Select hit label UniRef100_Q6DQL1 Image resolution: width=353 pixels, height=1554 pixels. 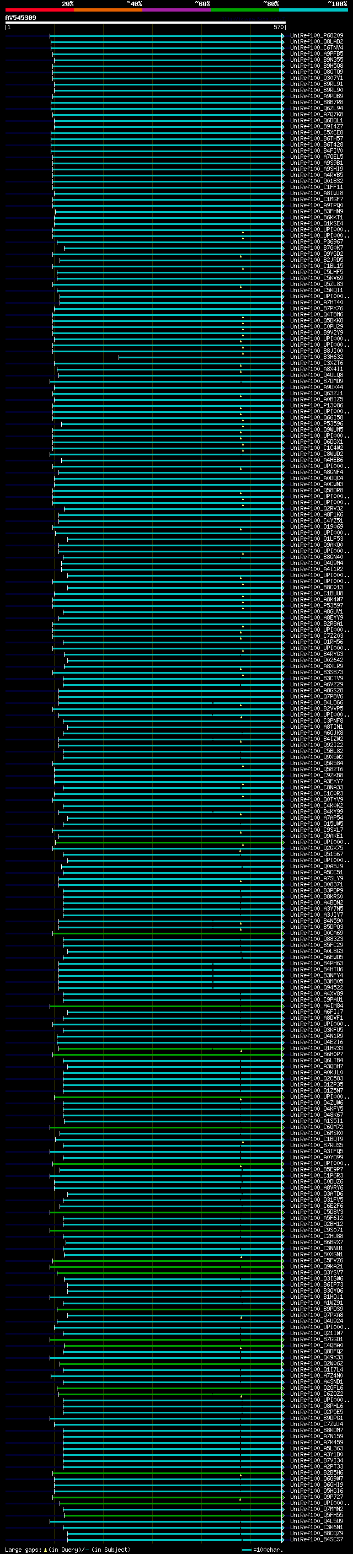[x=317, y=121]
